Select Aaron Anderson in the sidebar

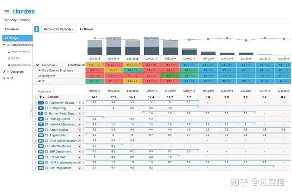point(20,51)
